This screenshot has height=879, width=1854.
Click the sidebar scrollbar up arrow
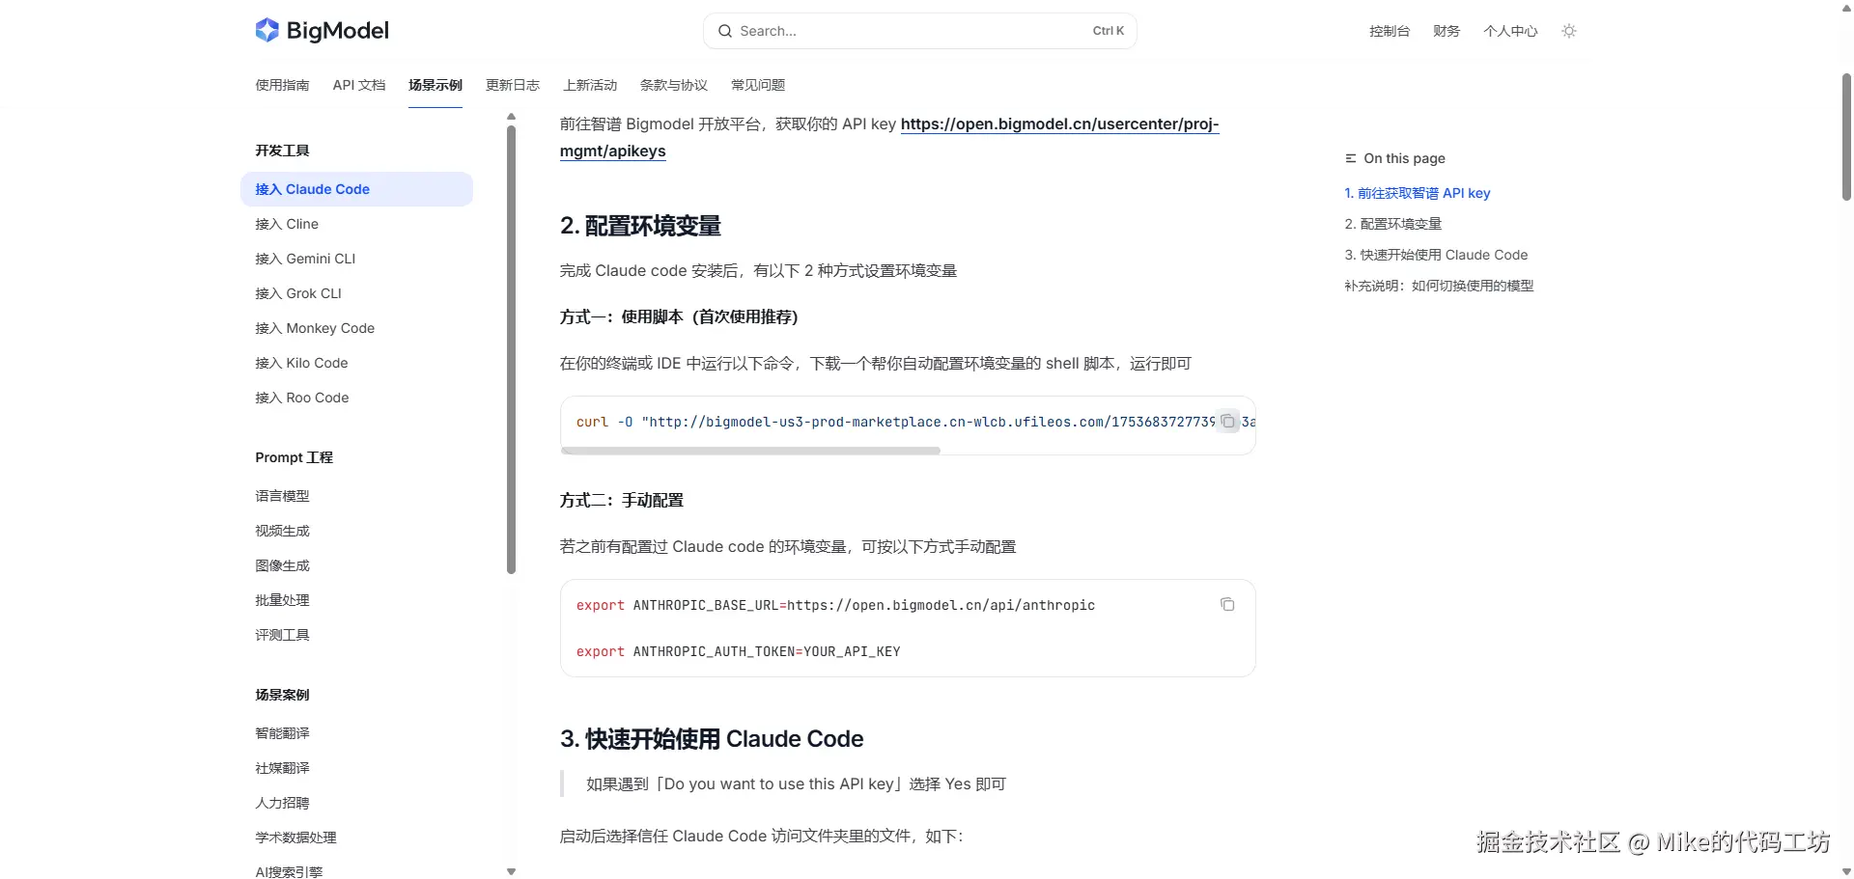point(511,117)
